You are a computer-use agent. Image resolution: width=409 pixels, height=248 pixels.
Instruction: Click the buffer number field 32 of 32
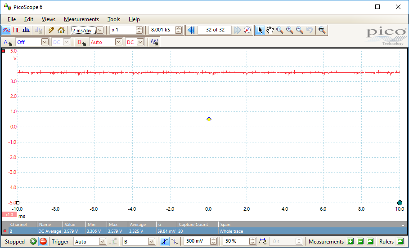[x=215, y=30]
